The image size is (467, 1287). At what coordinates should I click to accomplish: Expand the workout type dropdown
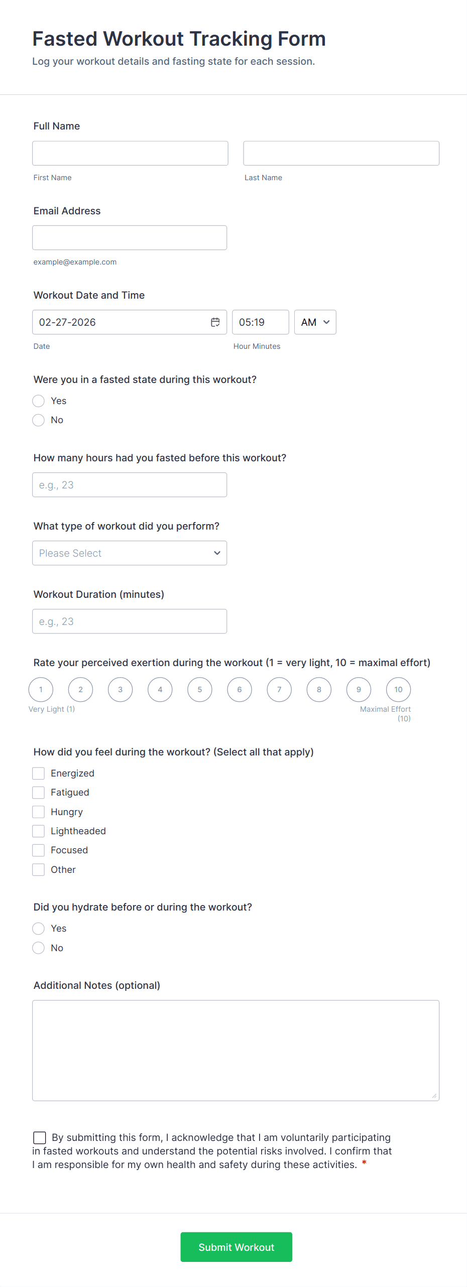coord(130,553)
